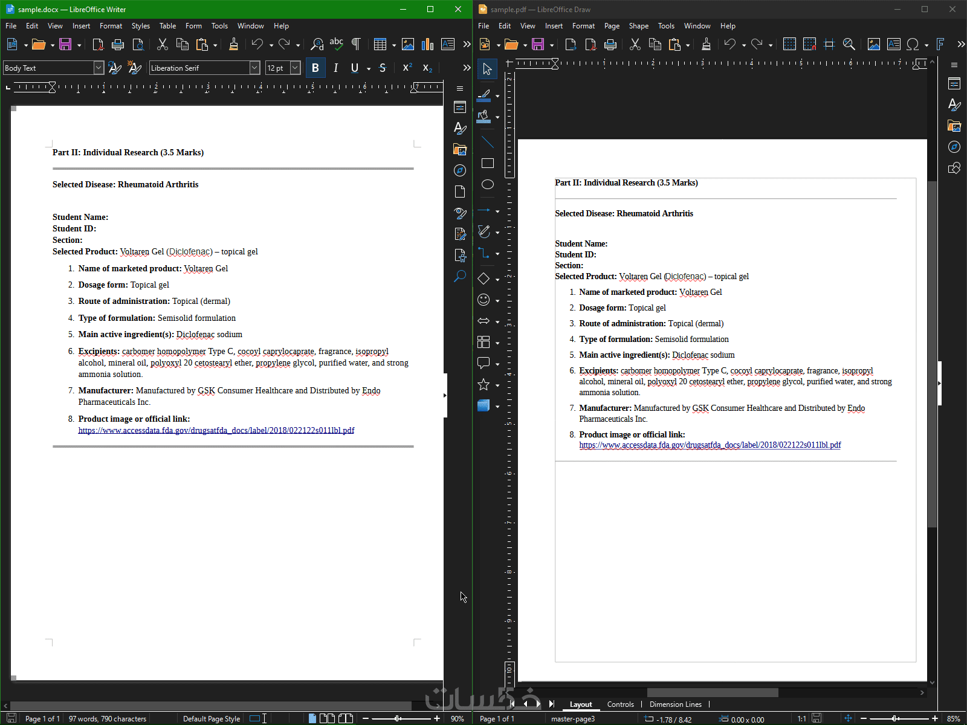
Task: Open Gallery in Writer sidebar
Action: (x=460, y=149)
